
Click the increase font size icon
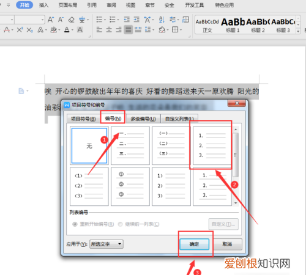pyautogui.click(x=51, y=20)
